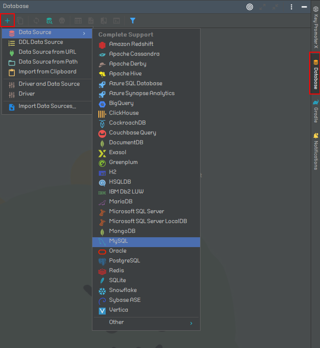The image size is (320, 348).
Task: Click the blue Filter funnel icon
Action: pos(133,21)
